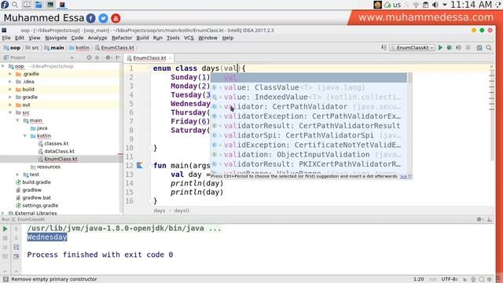This screenshot has width=503, height=283.
Task: Open Search Everywhere magnifier icon
Action: click(x=489, y=47)
